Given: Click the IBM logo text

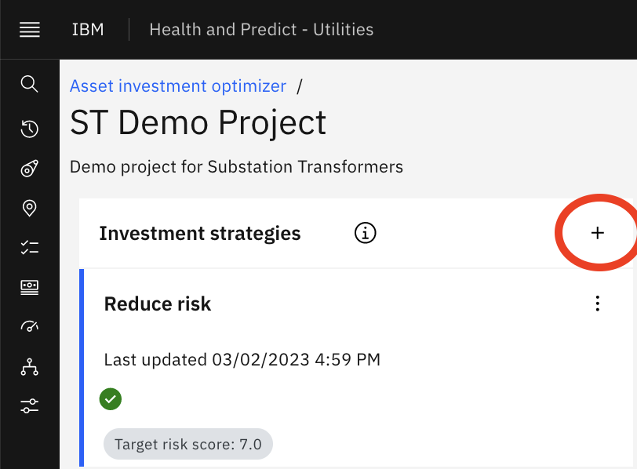Looking at the screenshot, I should pyautogui.click(x=88, y=30).
